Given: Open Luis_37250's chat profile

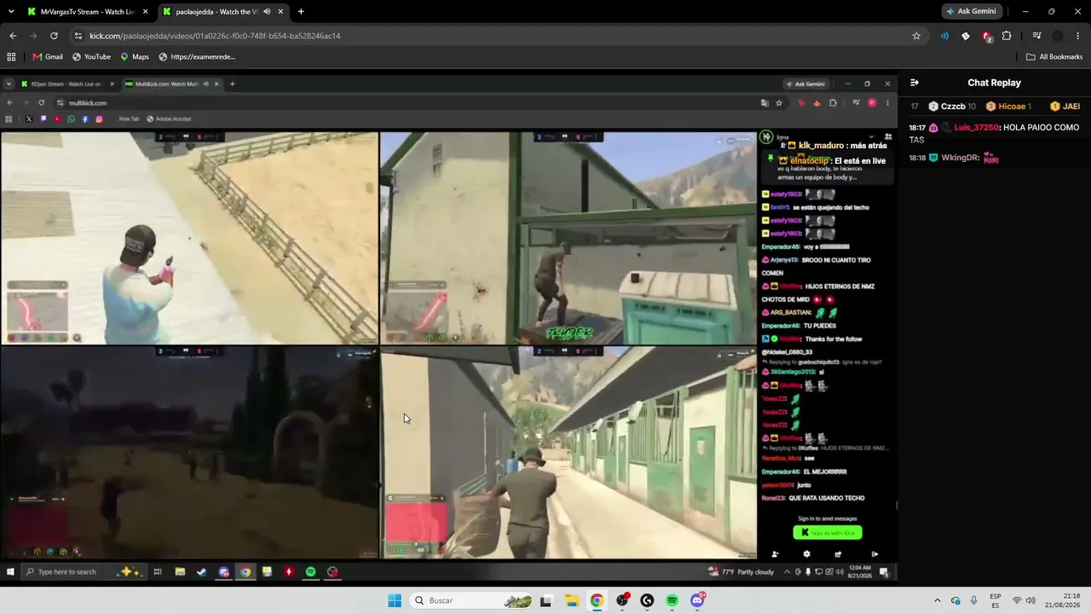Looking at the screenshot, I should (977, 128).
